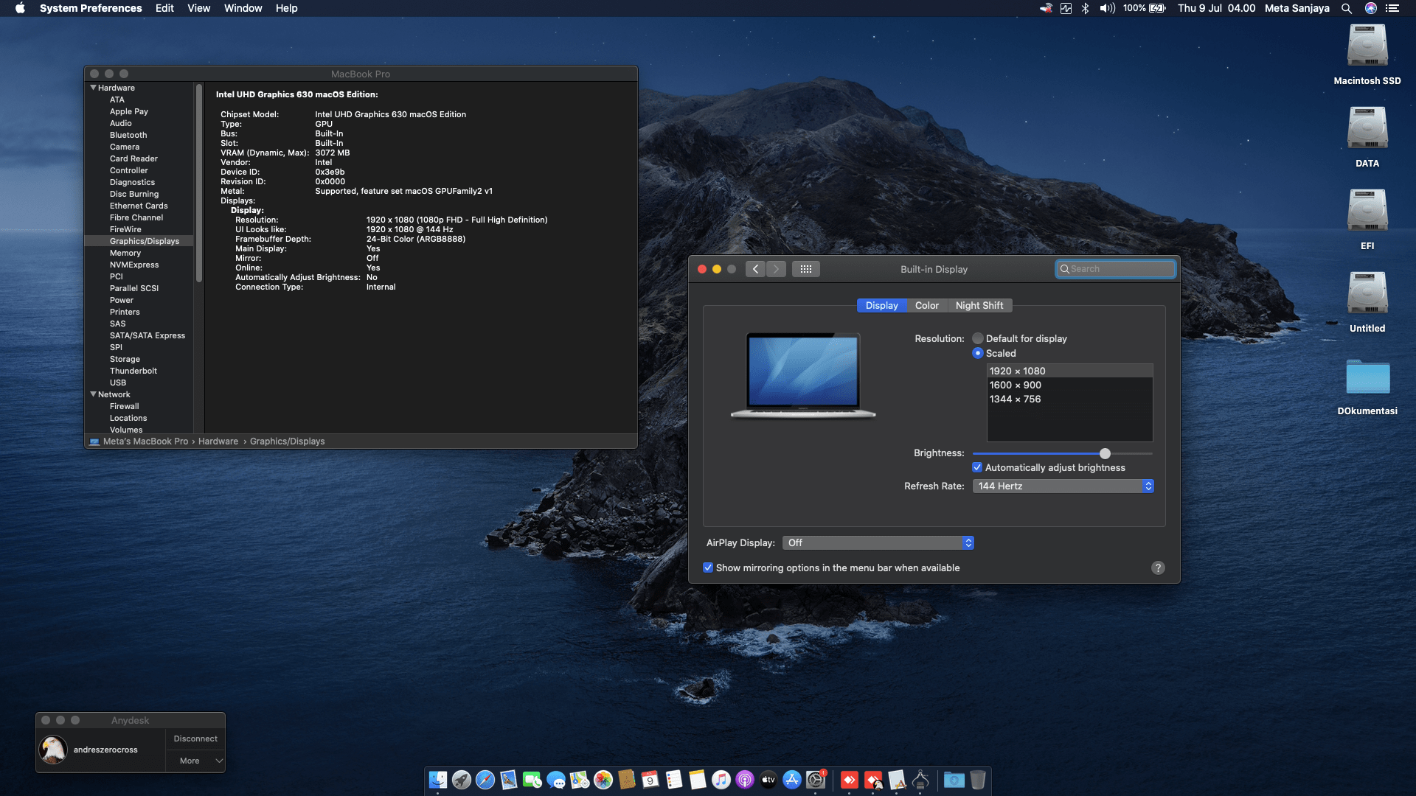This screenshot has width=1416, height=796.
Task: Click Bluetooth icon in menu bar
Action: 1086,8
